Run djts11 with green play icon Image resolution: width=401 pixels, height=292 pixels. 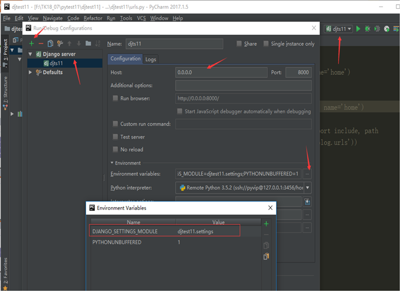click(x=359, y=29)
